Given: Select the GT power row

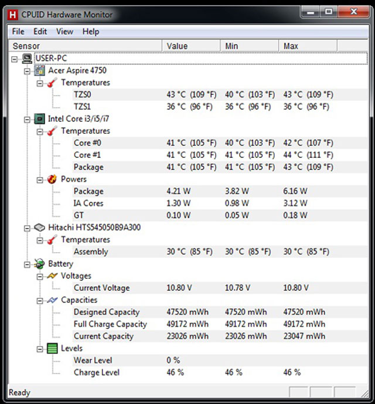Looking at the screenshot, I should 220,215.
